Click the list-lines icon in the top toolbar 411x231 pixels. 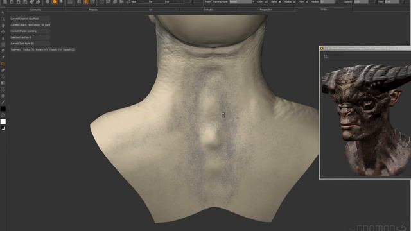pyautogui.click(x=70, y=2)
